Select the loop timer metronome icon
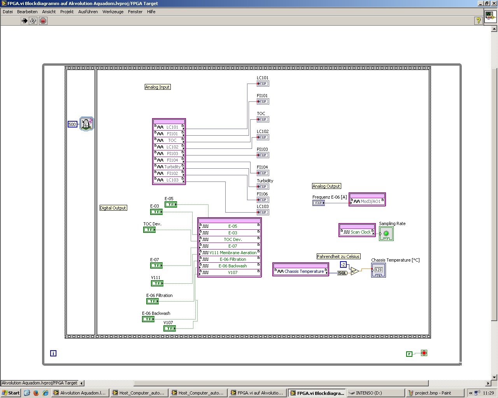The width and height of the screenshot is (498, 398). point(87,124)
